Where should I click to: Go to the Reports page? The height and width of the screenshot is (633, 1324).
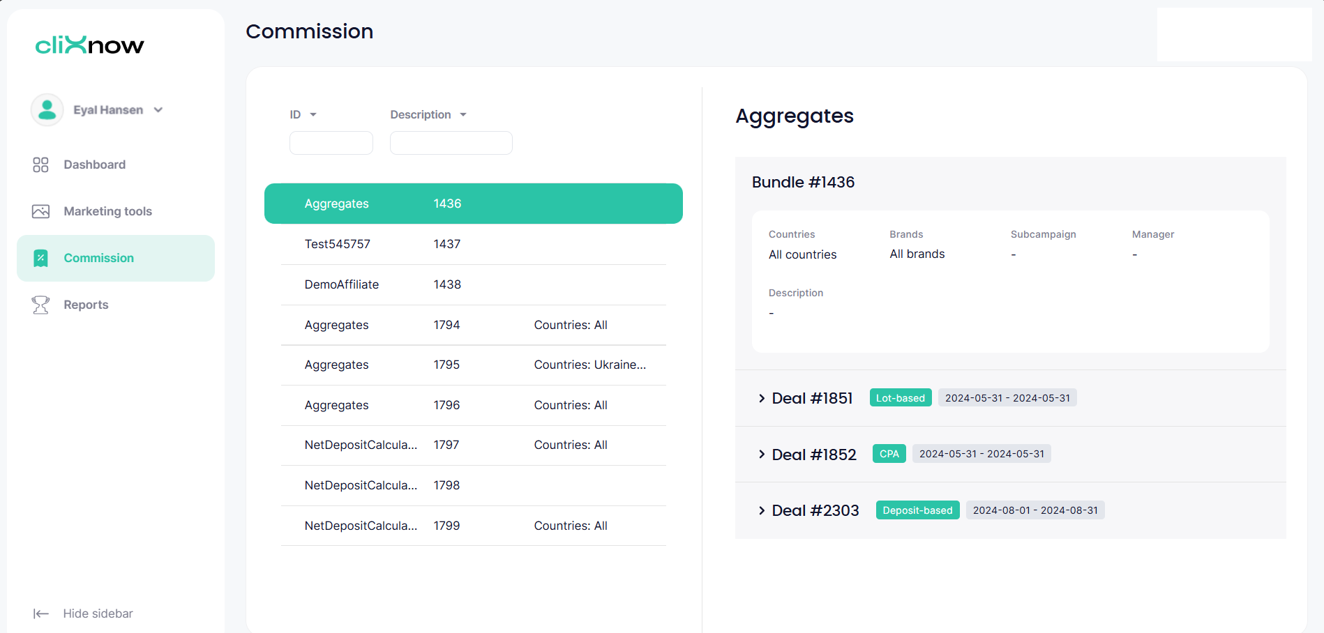tap(86, 305)
